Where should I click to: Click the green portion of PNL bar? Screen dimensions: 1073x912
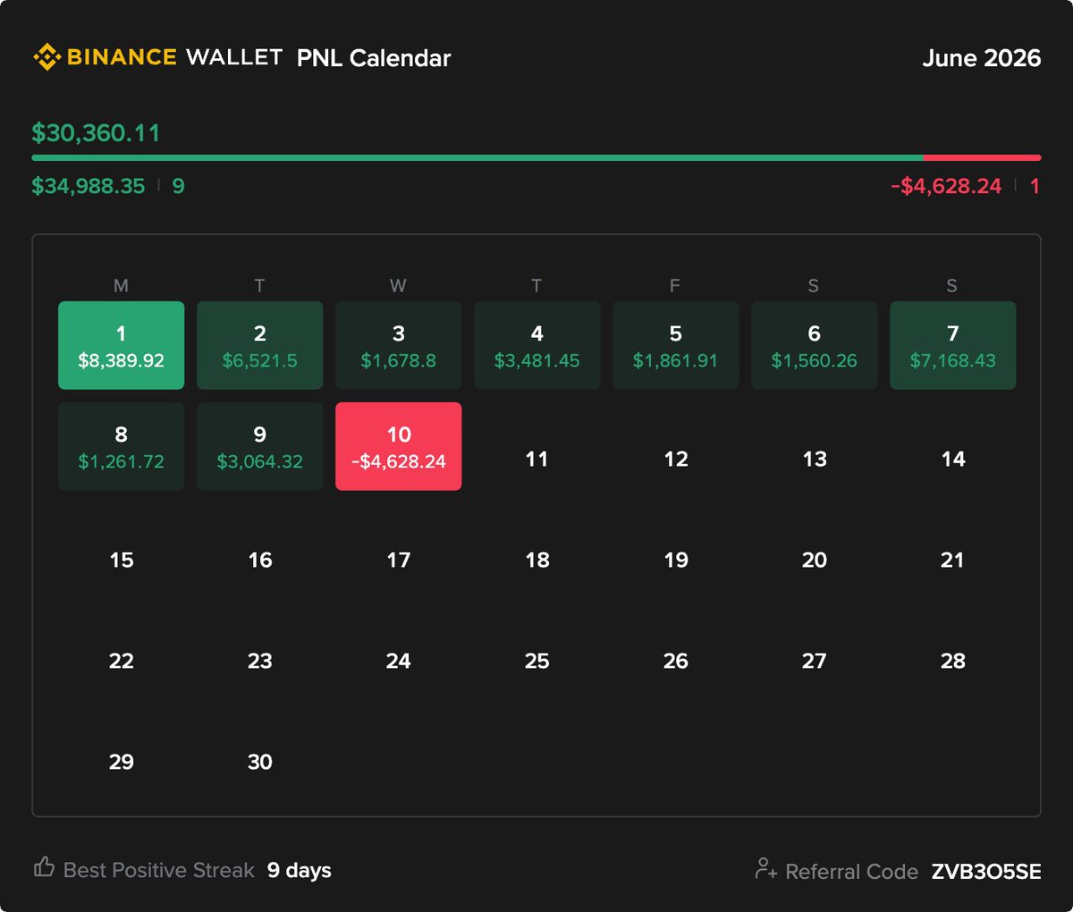click(x=477, y=157)
